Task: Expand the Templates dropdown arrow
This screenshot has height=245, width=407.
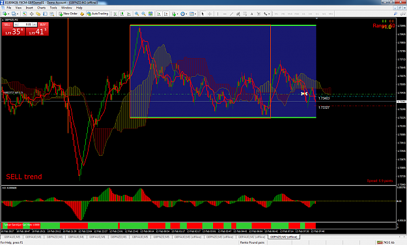Action: tap(195, 14)
